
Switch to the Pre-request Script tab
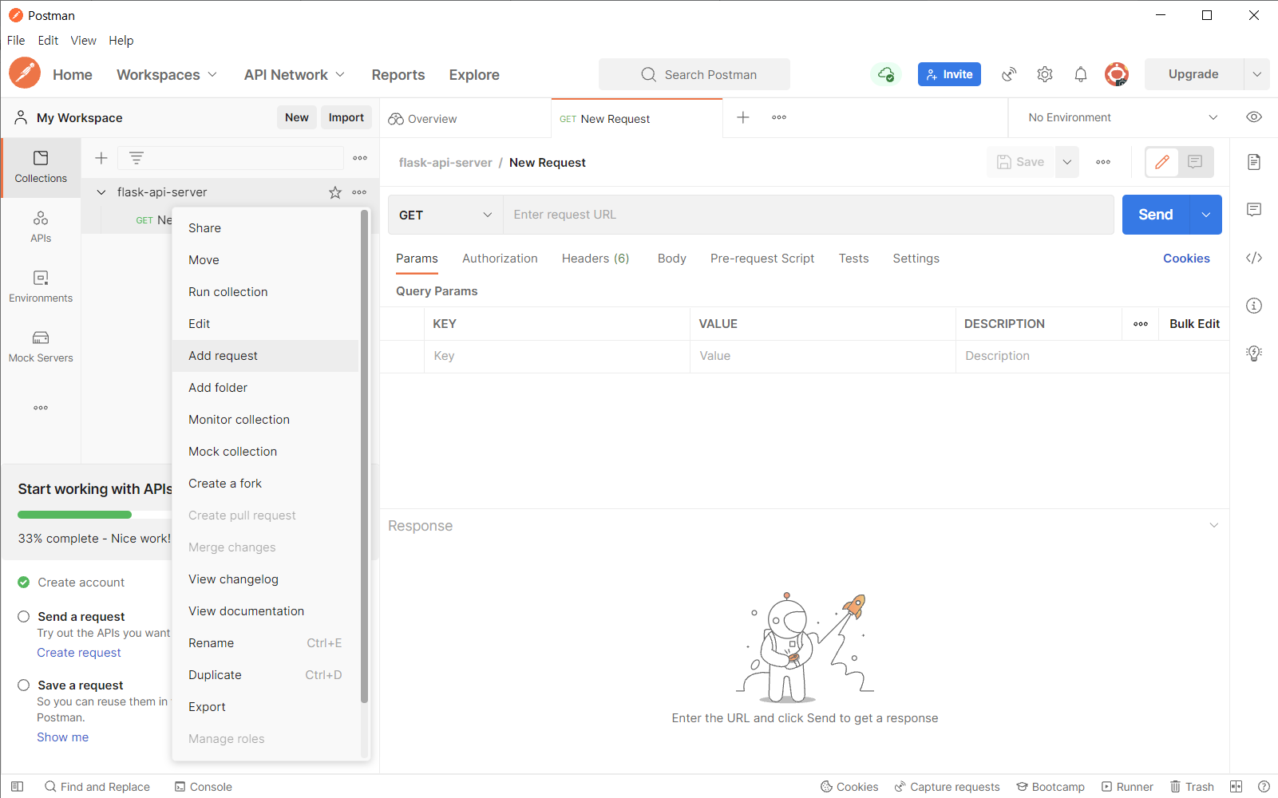tap(762, 259)
